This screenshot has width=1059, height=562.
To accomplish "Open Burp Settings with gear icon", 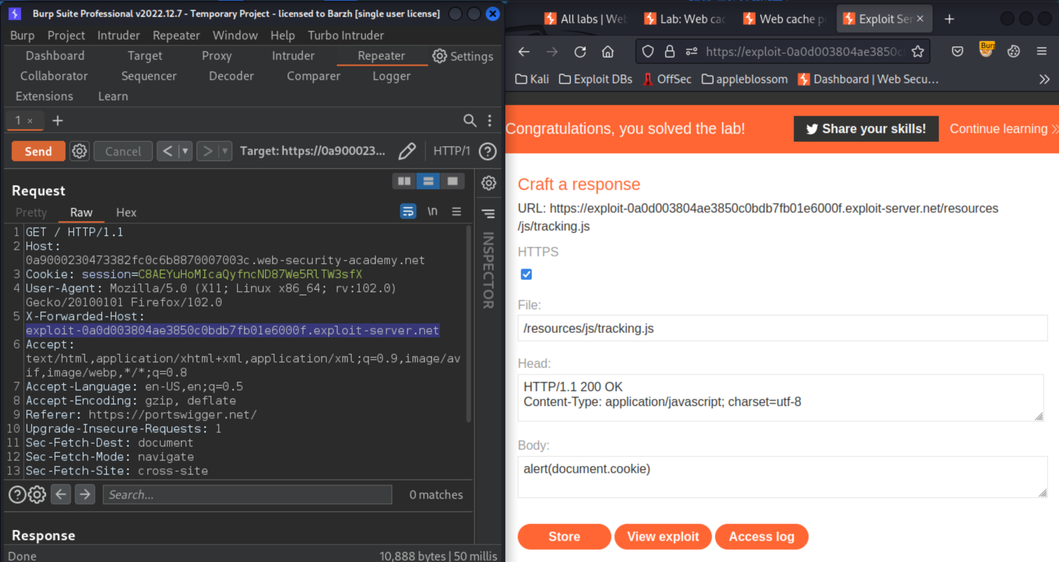I will pos(463,56).
